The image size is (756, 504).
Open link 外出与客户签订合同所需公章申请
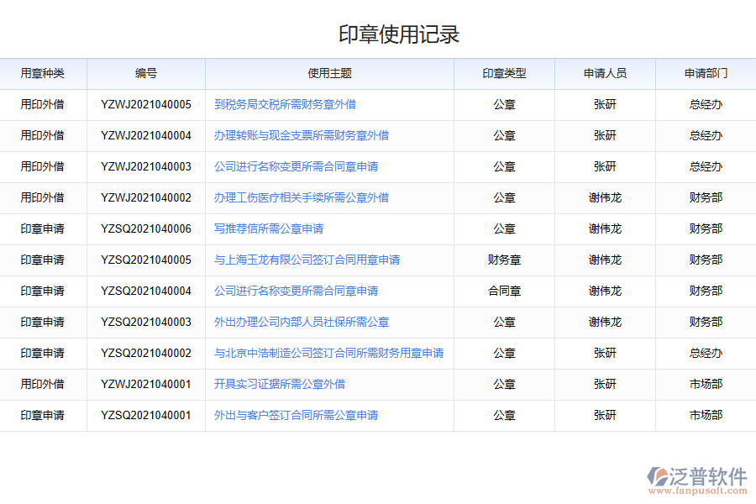coord(296,415)
